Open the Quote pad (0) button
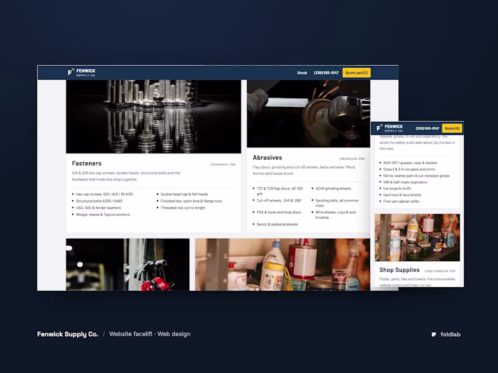498x373 pixels. click(x=356, y=73)
